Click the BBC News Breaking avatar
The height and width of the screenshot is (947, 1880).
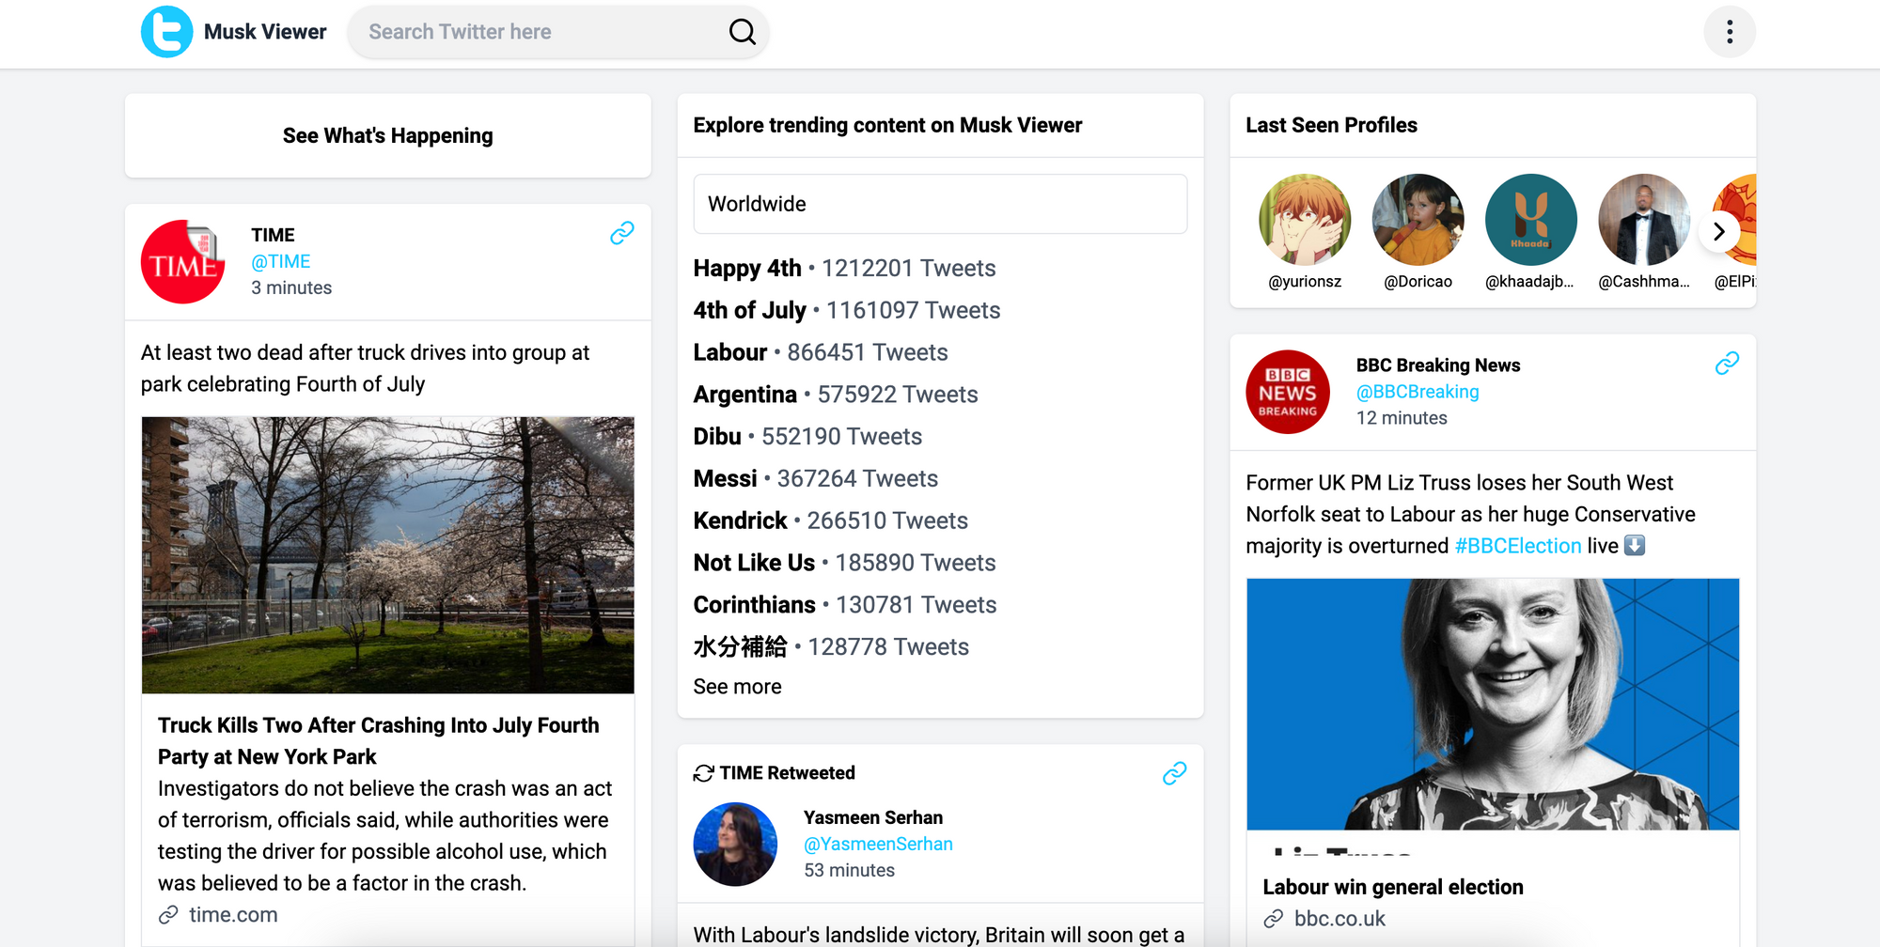point(1288,392)
